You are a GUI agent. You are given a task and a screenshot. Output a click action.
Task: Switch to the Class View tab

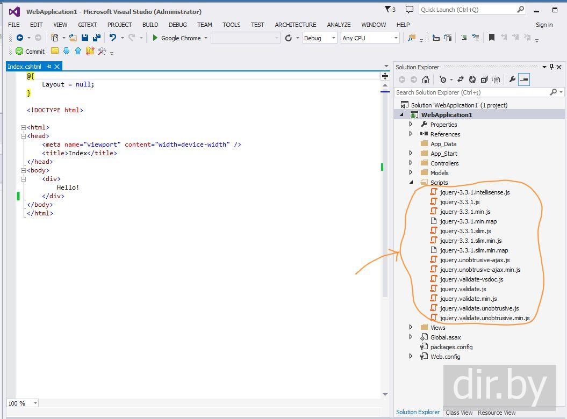(x=459, y=413)
